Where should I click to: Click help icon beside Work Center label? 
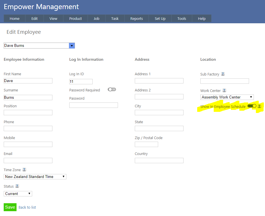pos(224,91)
